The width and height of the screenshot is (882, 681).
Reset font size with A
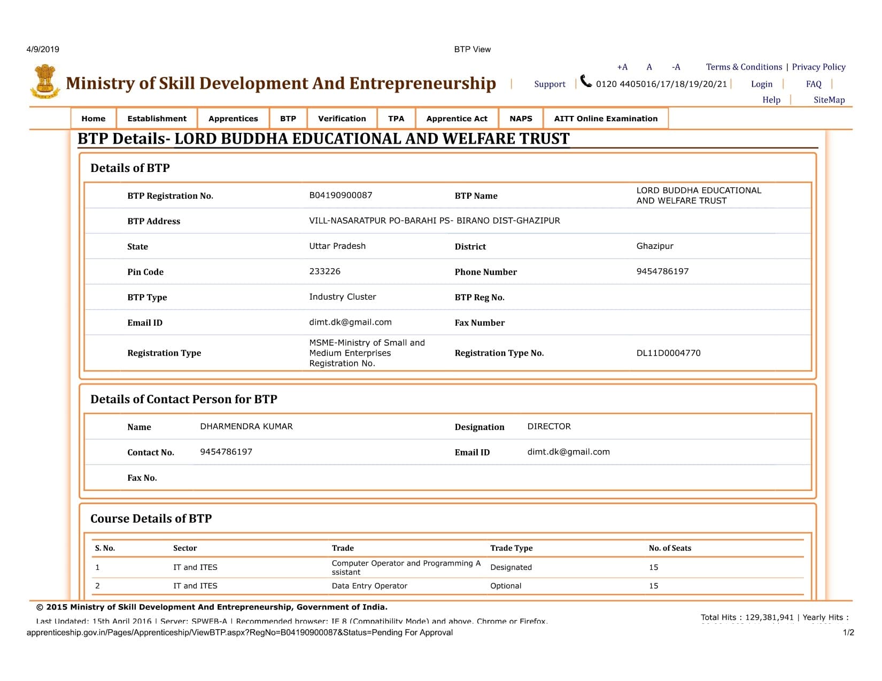pos(649,67)
